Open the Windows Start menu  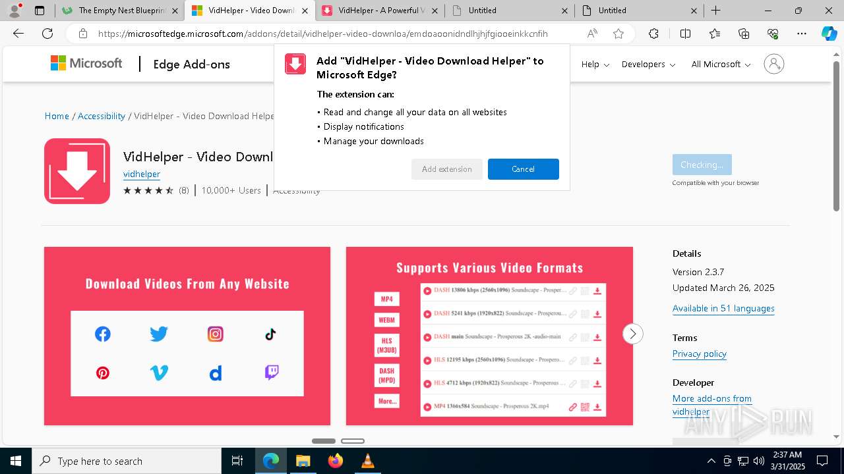16,461
